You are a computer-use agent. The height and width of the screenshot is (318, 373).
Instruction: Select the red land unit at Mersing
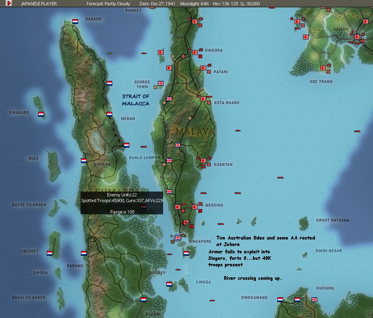click(x=200, y=211)
